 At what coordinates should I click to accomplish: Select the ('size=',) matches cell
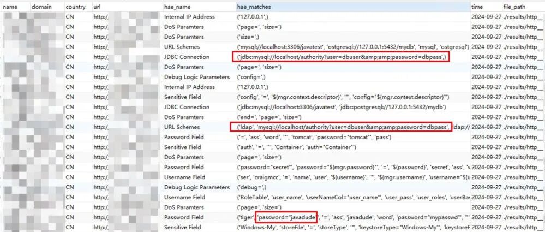pos(353,37)
